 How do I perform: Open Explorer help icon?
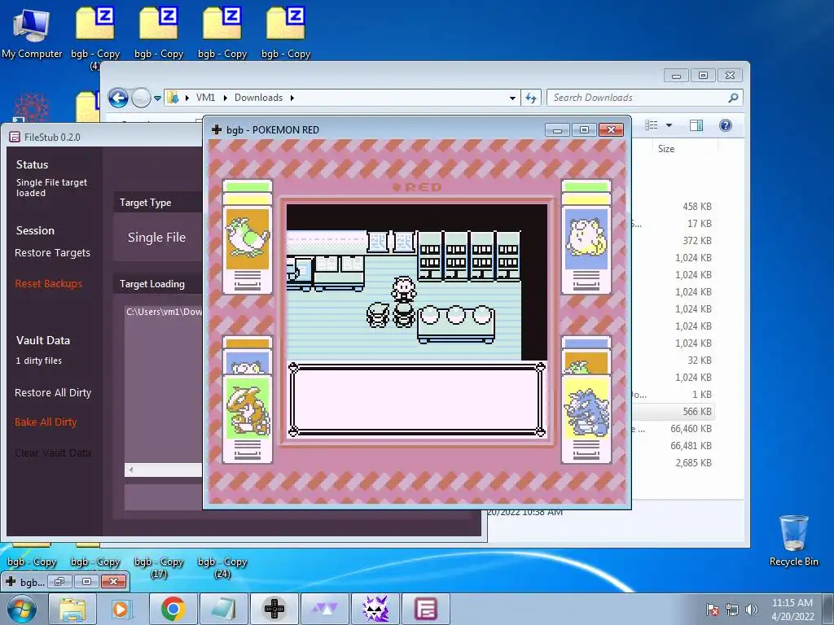pyautogui.click(x=726, y=125)
